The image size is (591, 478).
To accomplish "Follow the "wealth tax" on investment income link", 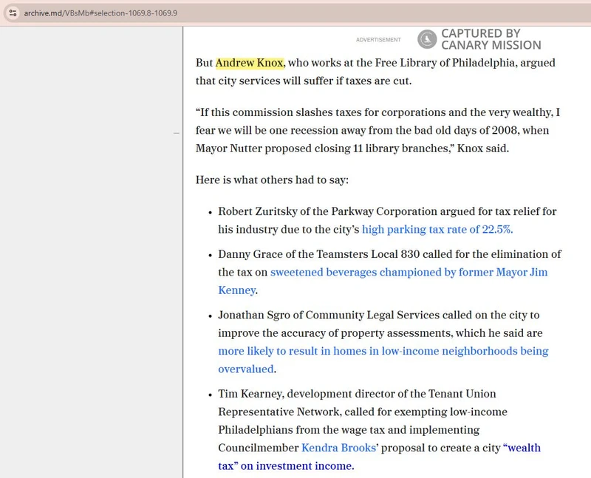I will coord(521,448).
